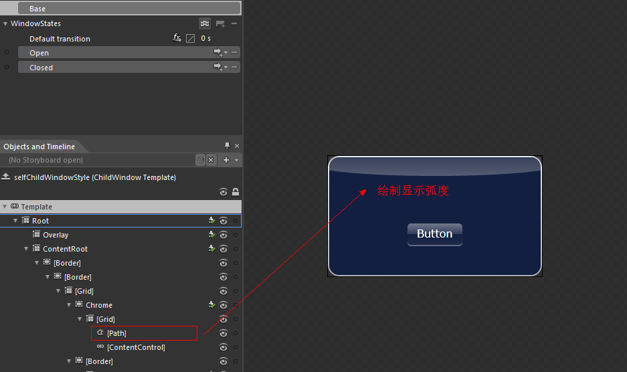Viewport: 627px width, 372px height.
Task: Toggle visibility of the Overlay element
Action: tap(223, 235)
